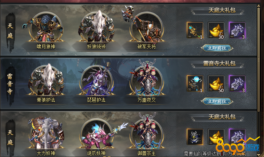This screenshot has width=264, height=157.
Task: Click the 50 gold ingot reward icon
Action: pyautogui.click(x=216, y=84)
